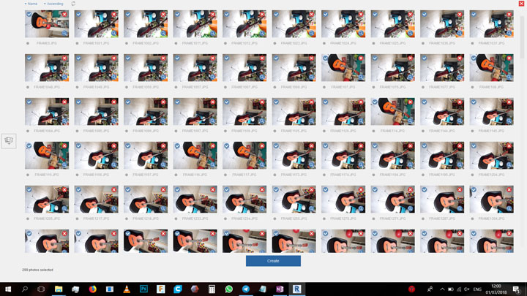This screenshot has width=527, height=296.
Task: Remove FRAME114.JPG with its red X
Action: point(411,102)
